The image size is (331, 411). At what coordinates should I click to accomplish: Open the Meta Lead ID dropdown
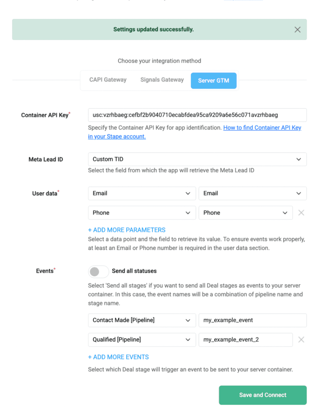click(197, 159)
